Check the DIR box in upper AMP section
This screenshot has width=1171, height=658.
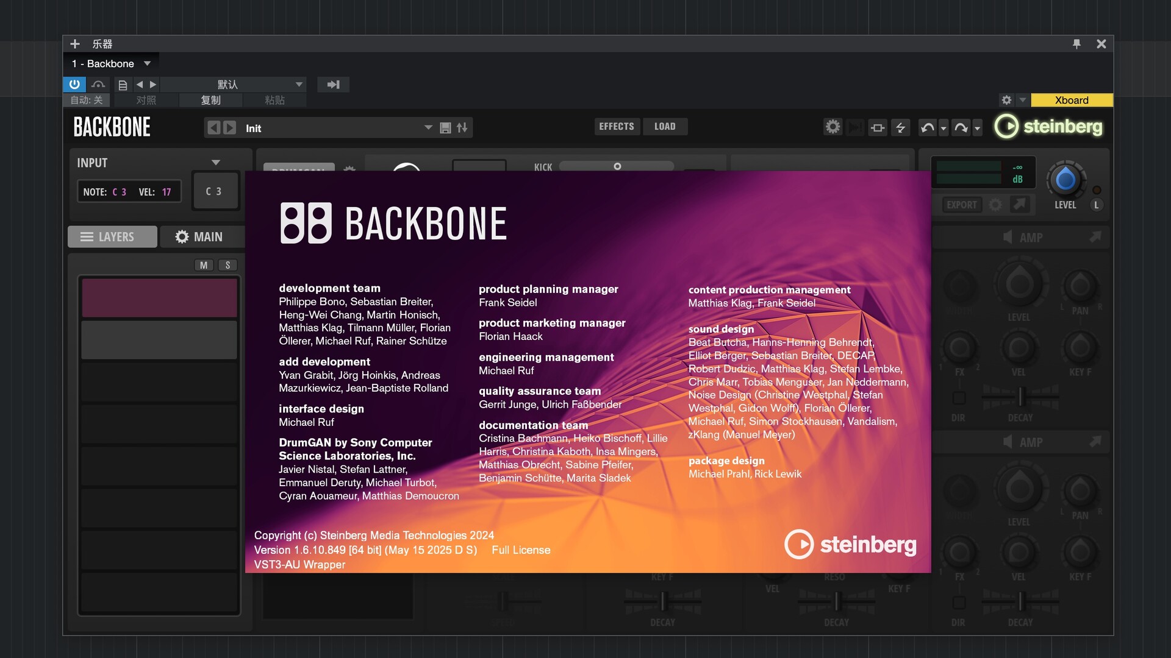(x=959, y=398)
